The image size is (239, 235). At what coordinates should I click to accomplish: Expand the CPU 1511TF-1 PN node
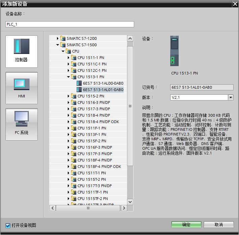click(68, 192)
